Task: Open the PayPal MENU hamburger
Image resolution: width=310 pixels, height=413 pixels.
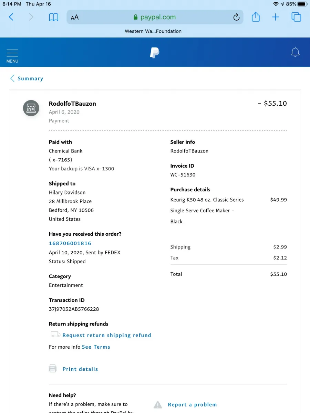Action: (x=12, y=56)
